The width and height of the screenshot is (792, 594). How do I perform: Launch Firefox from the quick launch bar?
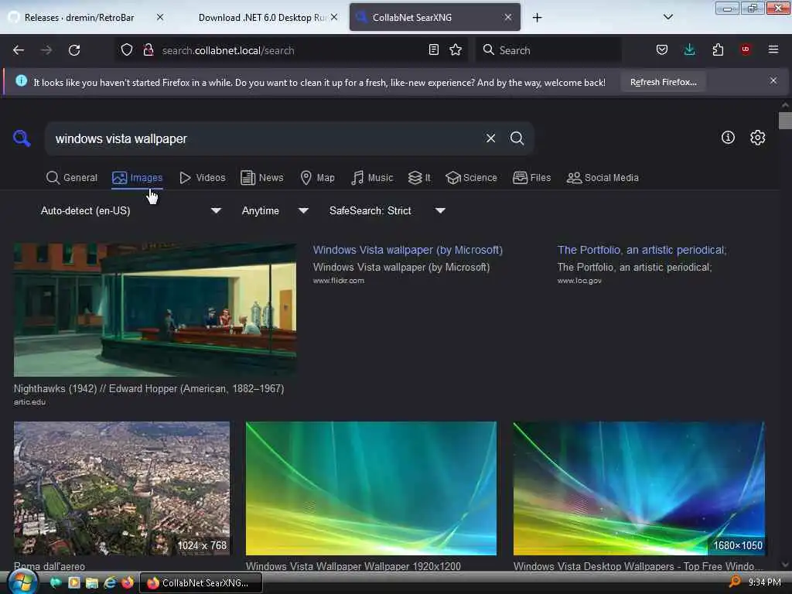128,583
